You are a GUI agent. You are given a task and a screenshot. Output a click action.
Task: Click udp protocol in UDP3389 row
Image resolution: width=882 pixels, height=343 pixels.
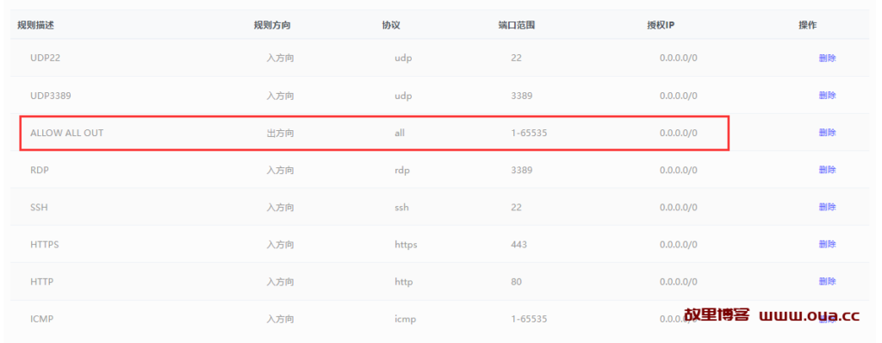[x=403, y=96]
